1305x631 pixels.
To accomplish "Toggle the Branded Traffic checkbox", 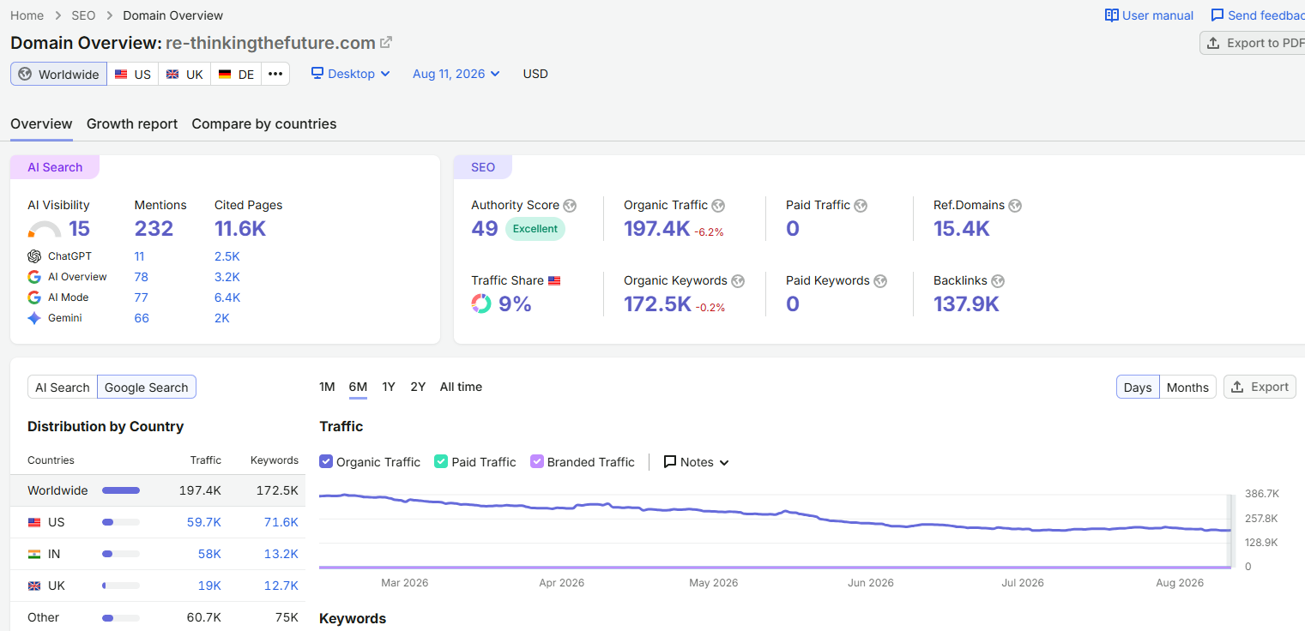I will pos(537,461).
